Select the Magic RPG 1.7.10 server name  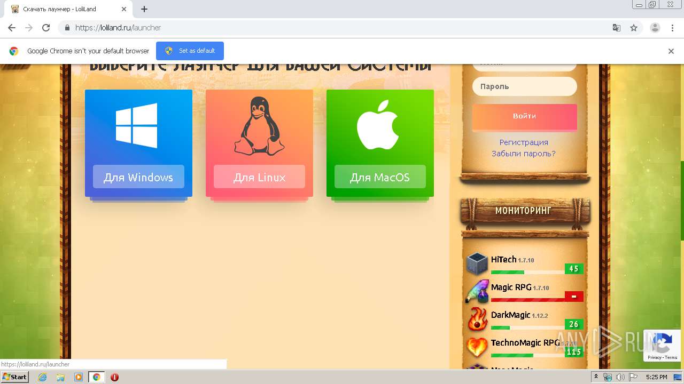tap(520, 287)
